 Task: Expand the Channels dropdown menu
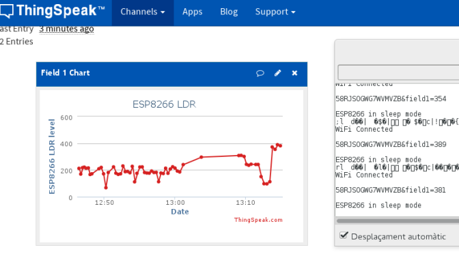[143, 12]
